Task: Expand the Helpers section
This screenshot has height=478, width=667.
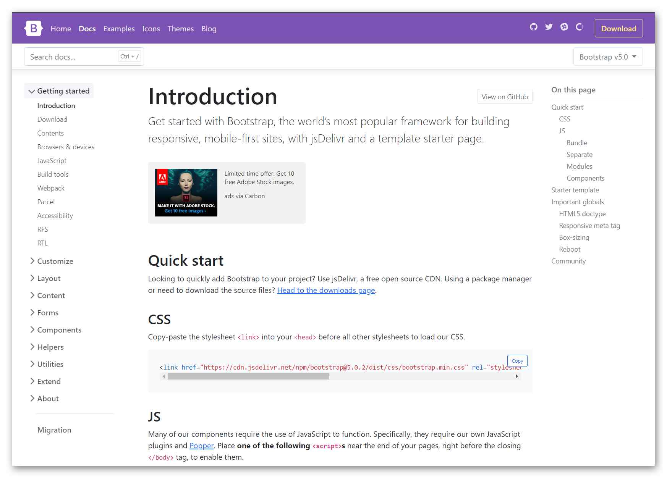Action: tap(47, 347)
